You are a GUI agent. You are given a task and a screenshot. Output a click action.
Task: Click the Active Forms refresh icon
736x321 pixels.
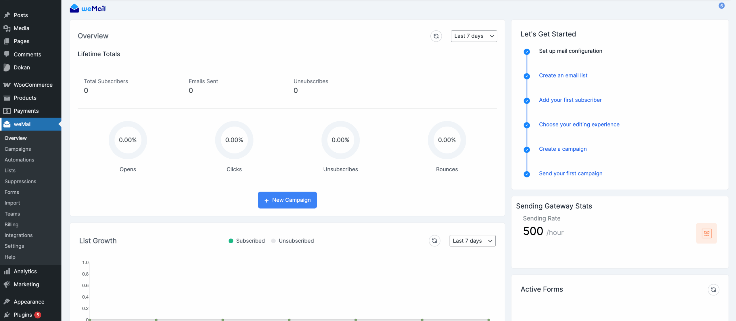coord(713,290)
